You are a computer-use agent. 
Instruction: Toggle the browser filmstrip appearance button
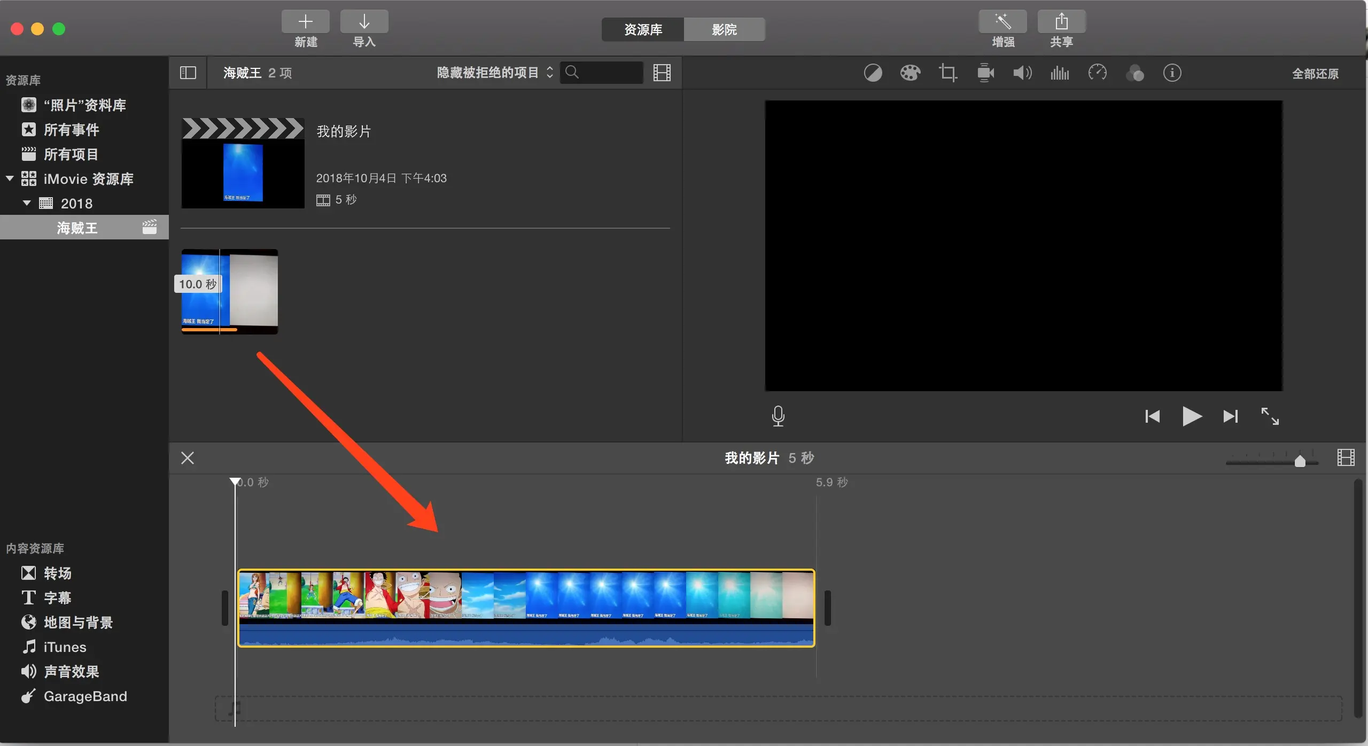(x=662, y=73)
